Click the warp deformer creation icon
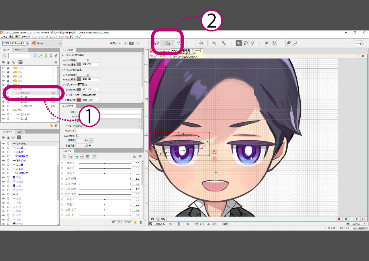The width and height of the screenshot is (369, 261). 201,43
